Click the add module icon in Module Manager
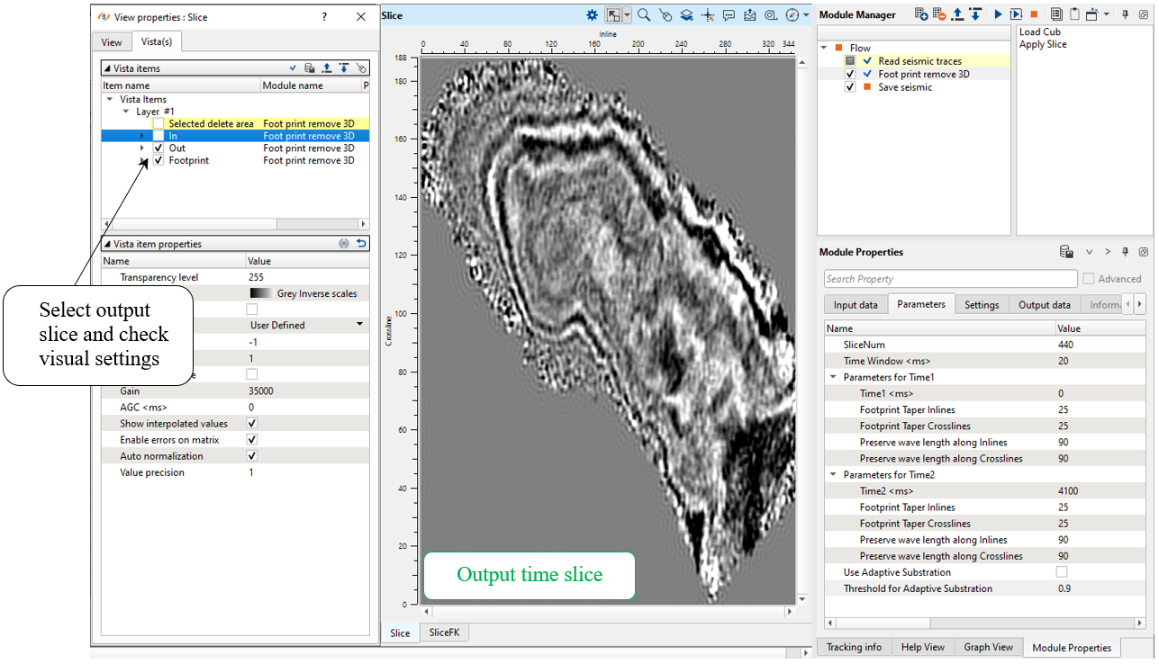This screenshot has height=664, width=1159. coord(920,14)
